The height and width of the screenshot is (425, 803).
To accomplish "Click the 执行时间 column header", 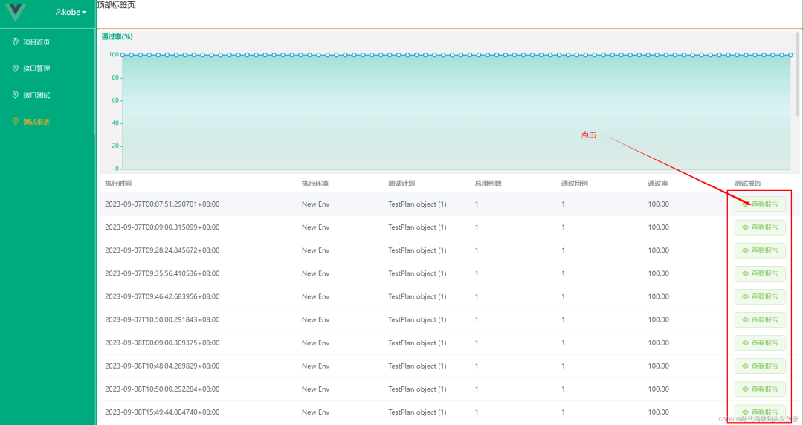I will pyautogui.click(x=118, y=184).
